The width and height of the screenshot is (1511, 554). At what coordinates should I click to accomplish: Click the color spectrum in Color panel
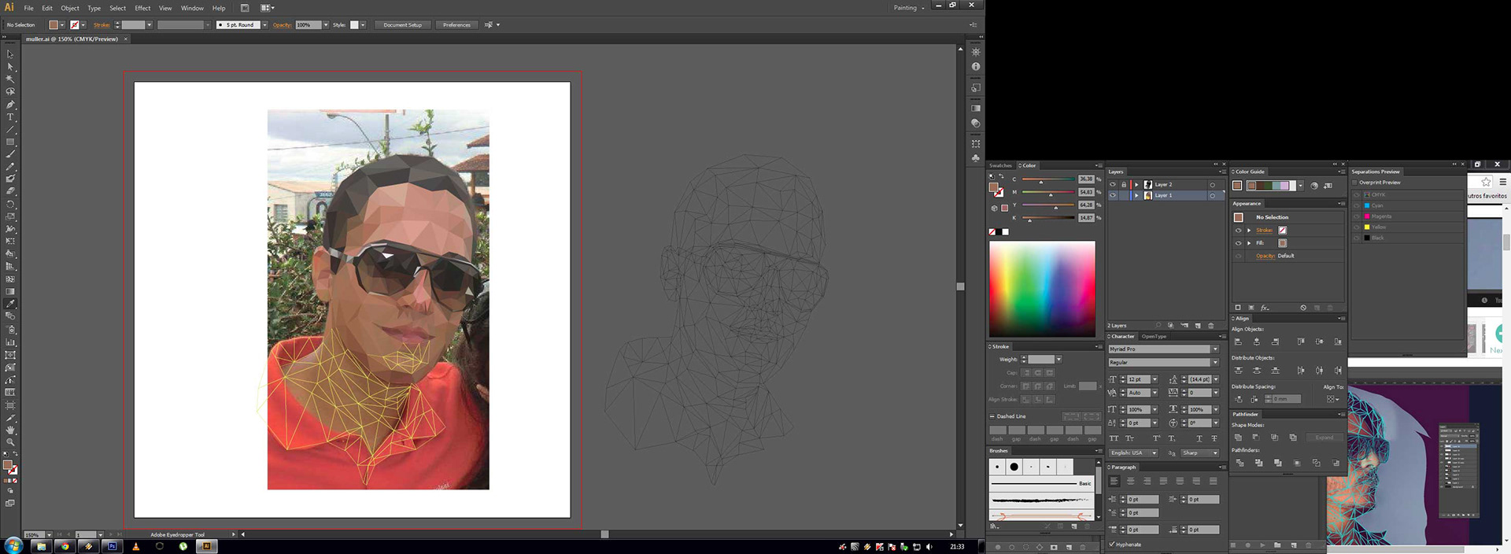[1042, 289]
